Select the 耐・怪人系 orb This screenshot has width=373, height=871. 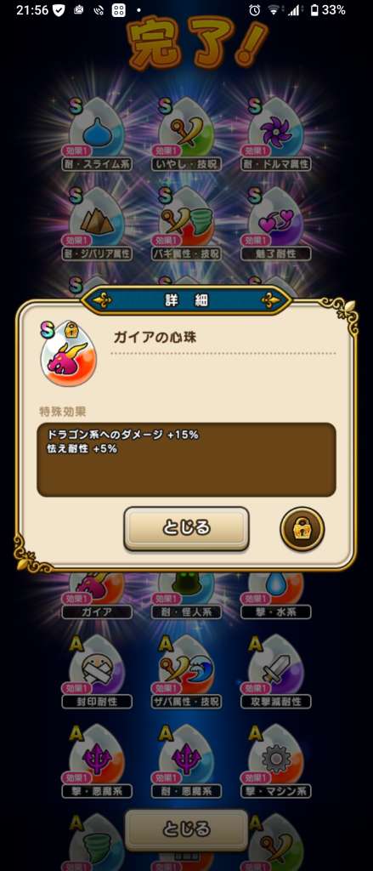coord(187,593)
